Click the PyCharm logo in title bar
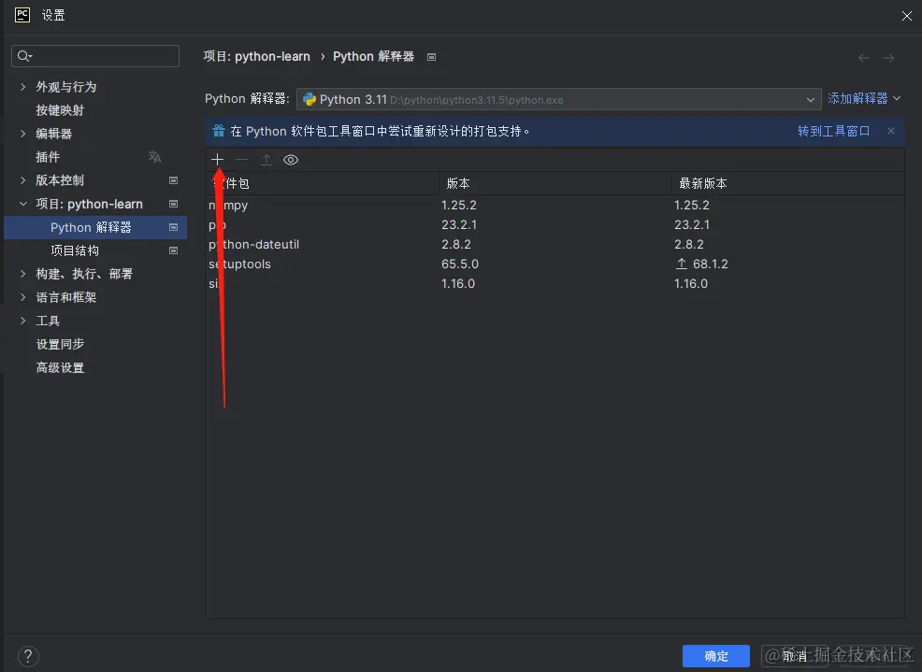Screen dimensions: 922x672 (x=22, y=15)
